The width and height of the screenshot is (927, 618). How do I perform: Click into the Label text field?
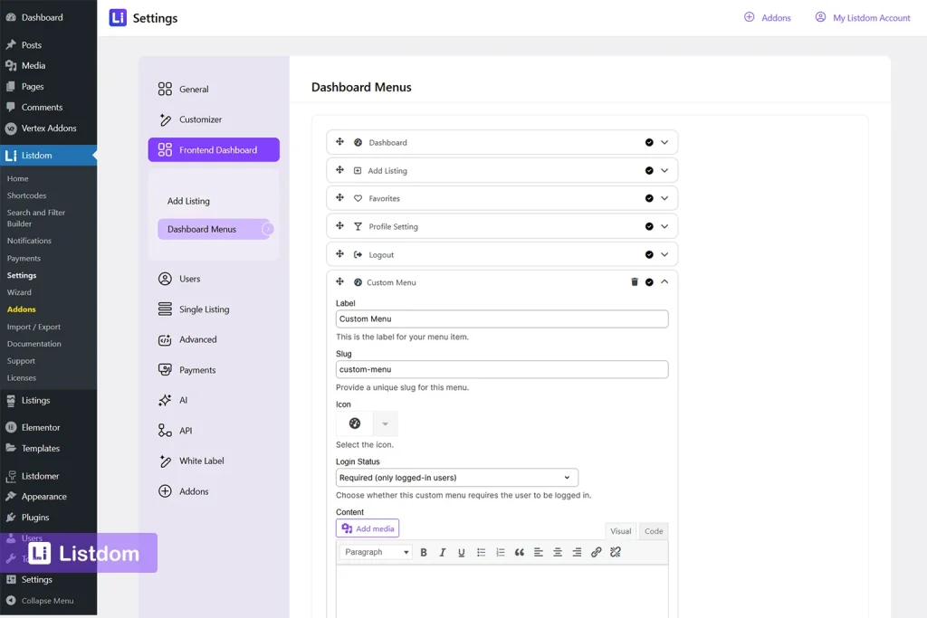(x=502, y=319)
